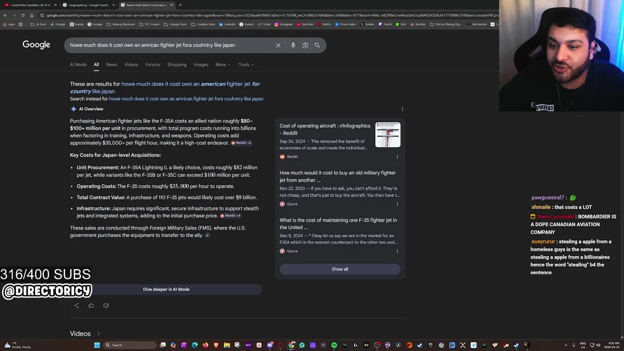Expand the Reddit +4 sources chip
624x351 pixels.
pyautogui.click(x=230, y=215)
